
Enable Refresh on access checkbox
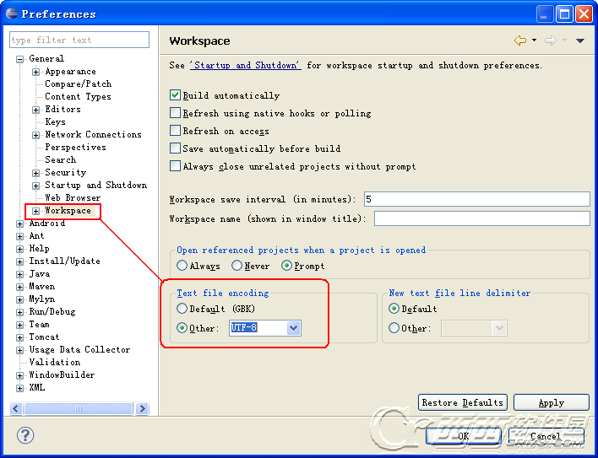click(x=176, y=132)
